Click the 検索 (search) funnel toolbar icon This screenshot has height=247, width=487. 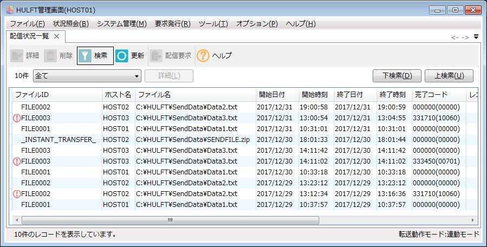[x=85, y=56]
